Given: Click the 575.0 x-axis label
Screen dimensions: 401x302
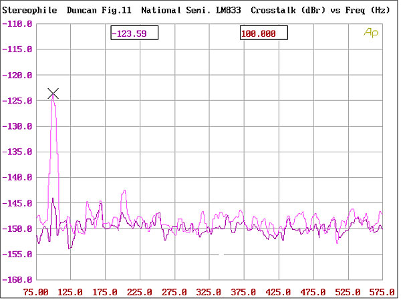Looking at the screenshot, I should 382,292.
